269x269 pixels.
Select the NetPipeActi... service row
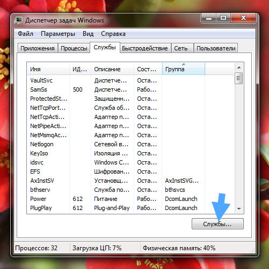point(130,126)
